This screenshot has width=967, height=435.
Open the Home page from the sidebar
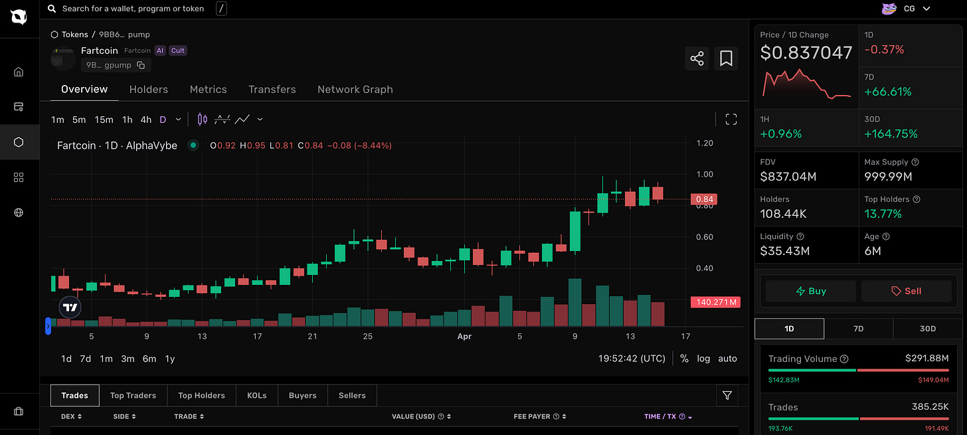pyautogui.click(x=19, y=72)
